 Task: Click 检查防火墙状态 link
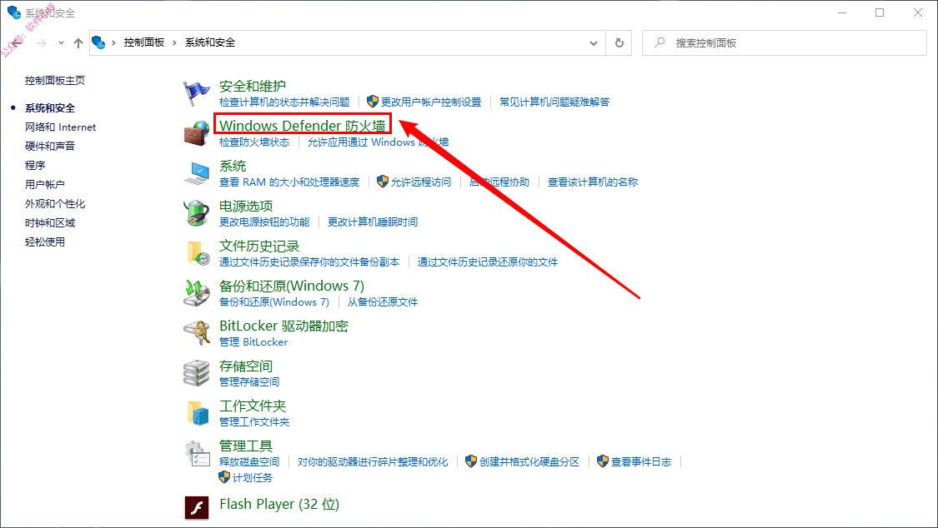254,142
